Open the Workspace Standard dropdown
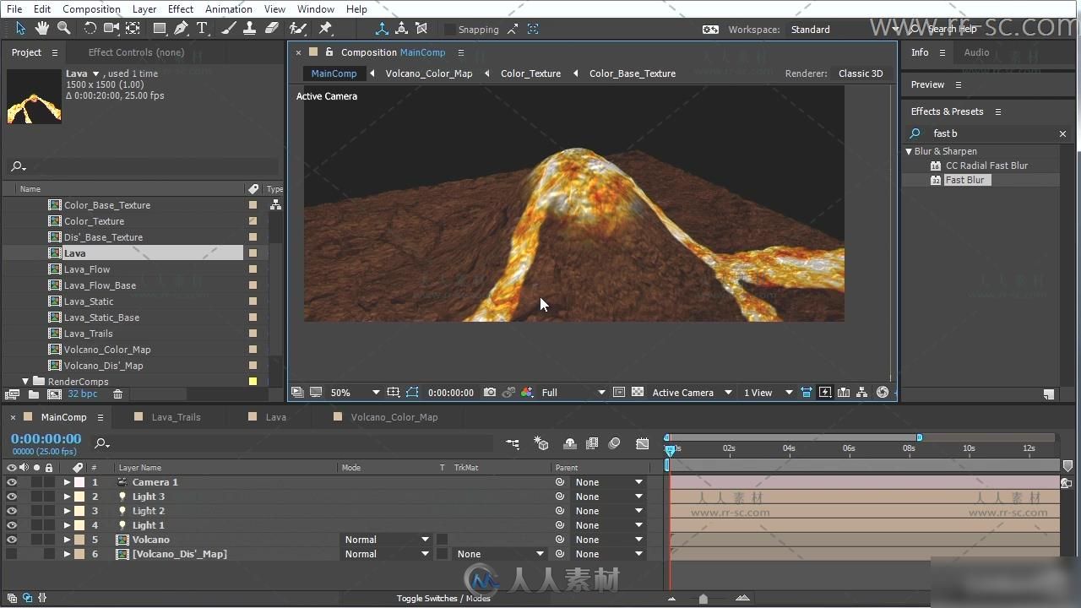The height and width of the screenshot is (608, 1081). 845,30
